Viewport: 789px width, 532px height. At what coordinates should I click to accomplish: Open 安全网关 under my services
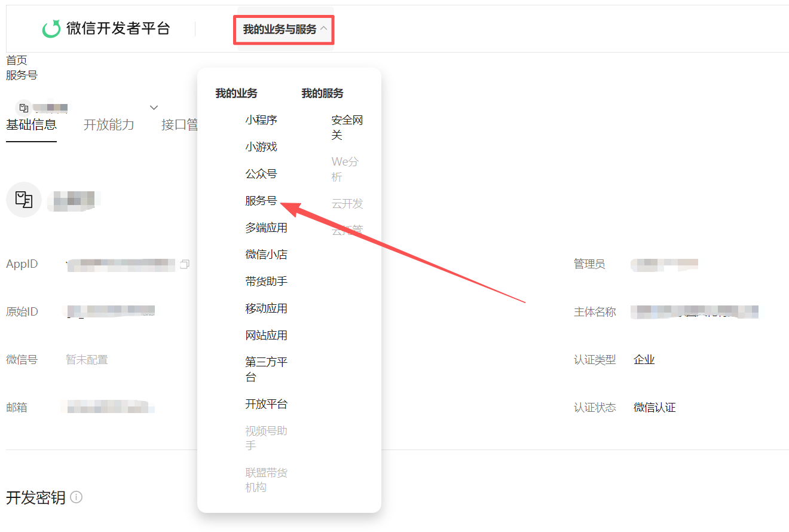[347, 127]
